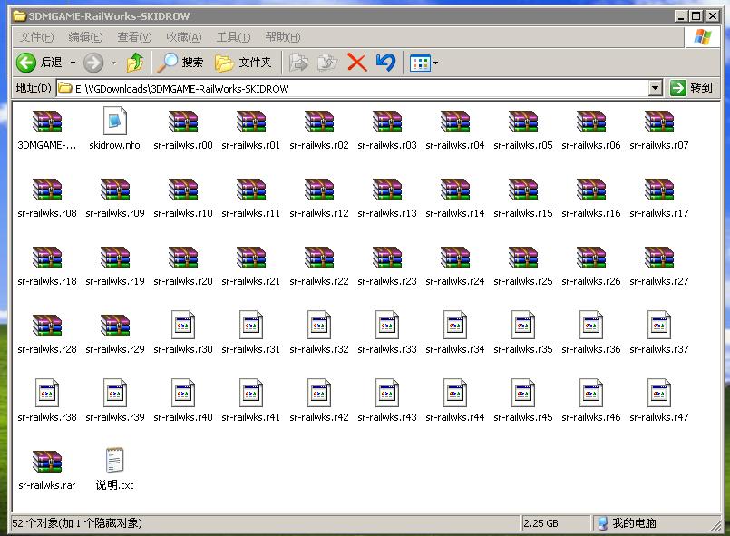Select the sr-railwks.rar archive
Screen dimensions: 730x536
tap(46, 463)
